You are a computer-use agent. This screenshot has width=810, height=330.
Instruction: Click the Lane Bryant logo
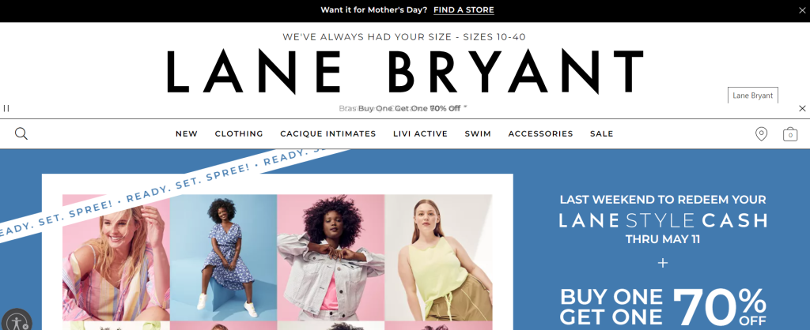[405, 72]
